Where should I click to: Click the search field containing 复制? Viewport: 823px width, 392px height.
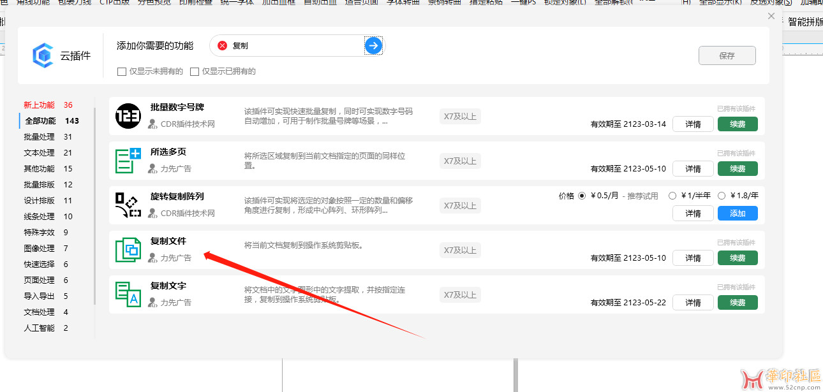(293, 45)
